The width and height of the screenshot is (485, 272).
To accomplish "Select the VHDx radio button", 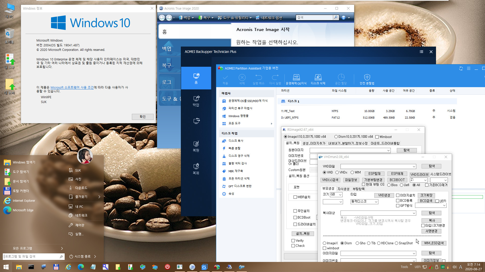I will [337, 173].
